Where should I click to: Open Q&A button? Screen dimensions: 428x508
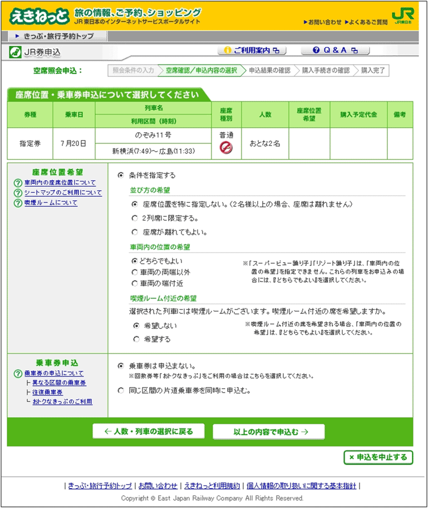coord(335,50)
